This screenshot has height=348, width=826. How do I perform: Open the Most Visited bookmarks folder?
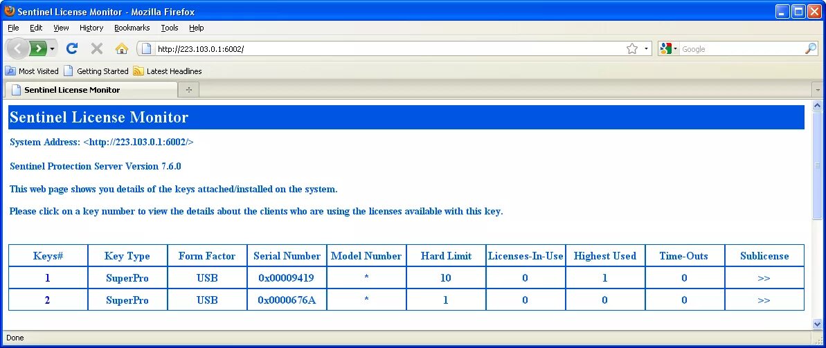coord(32,71)
